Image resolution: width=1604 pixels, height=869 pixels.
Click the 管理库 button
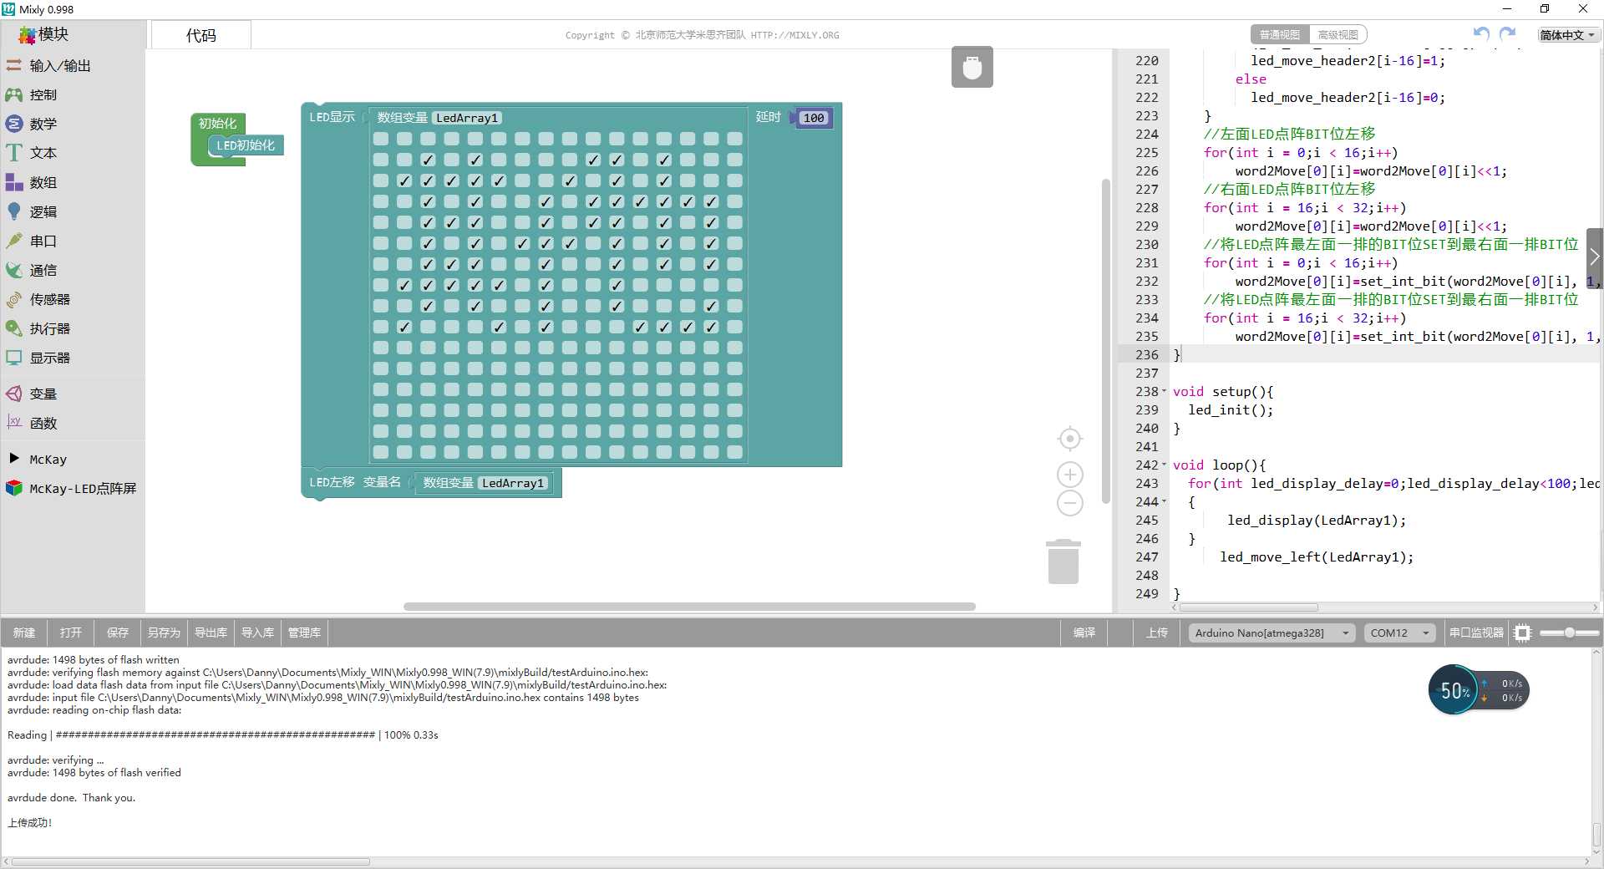pos(304,633)
